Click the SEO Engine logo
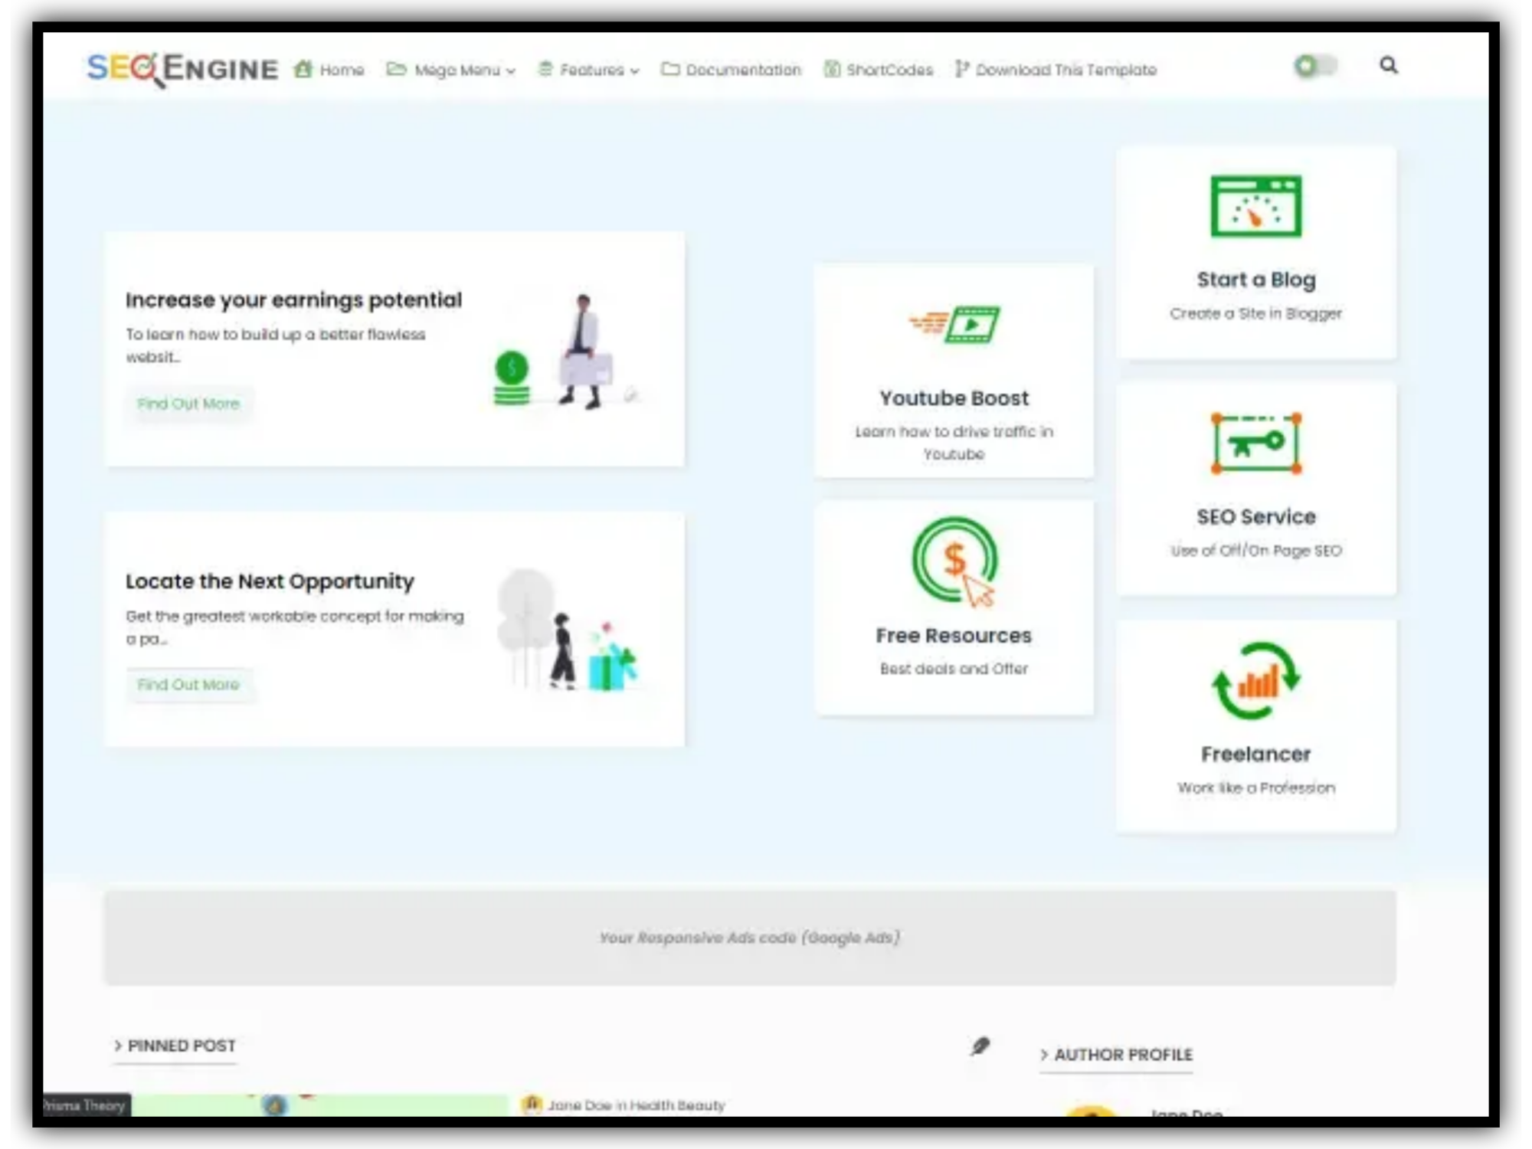The image size is (1532, 1149). (x=182, y=69)
